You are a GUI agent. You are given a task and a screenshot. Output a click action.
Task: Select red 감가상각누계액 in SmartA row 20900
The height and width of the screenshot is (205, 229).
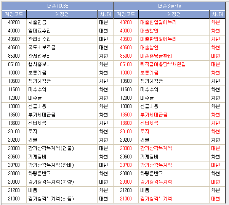coord(174,182)
